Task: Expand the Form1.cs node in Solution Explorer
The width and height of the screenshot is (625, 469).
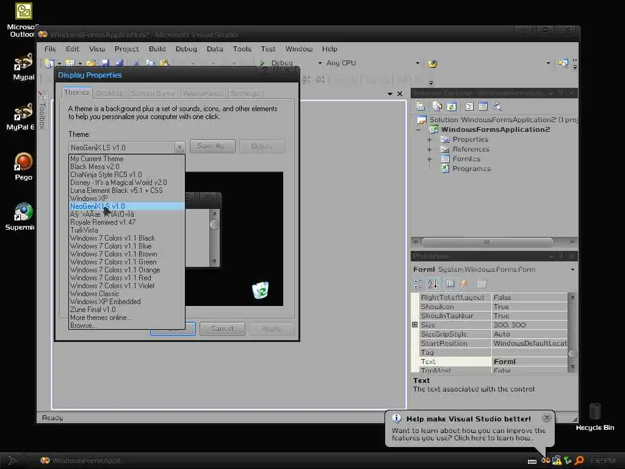Action: (x=430, y=159)
